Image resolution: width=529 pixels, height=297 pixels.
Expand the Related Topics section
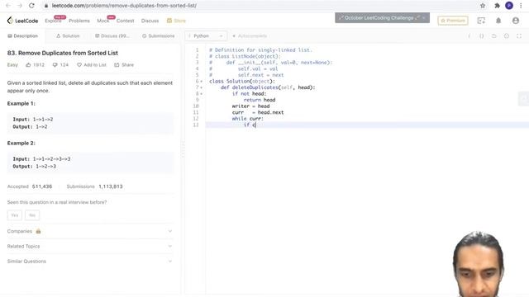(x=90, y=246)
